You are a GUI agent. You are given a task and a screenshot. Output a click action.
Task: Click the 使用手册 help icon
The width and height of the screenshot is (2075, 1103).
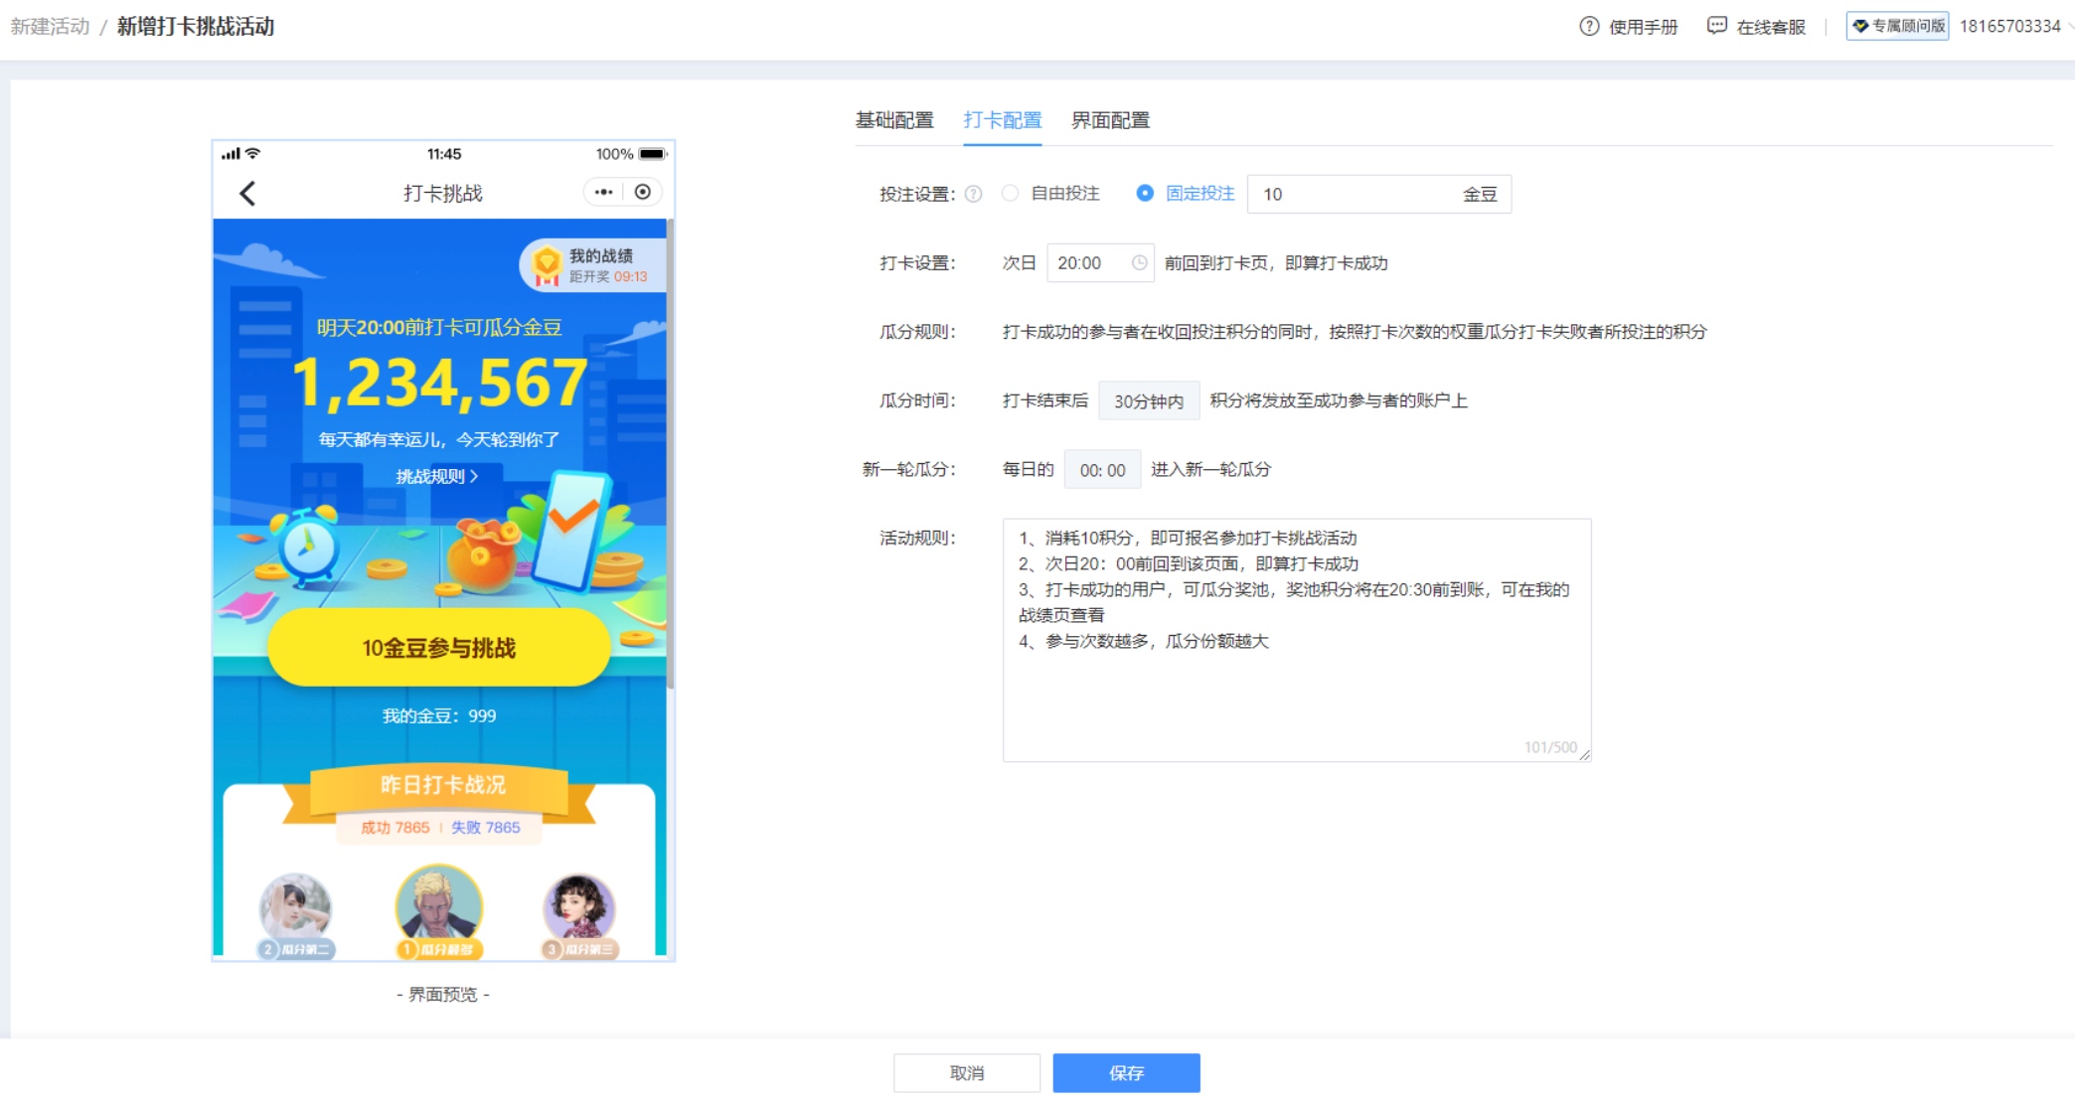pos(1589,27)
